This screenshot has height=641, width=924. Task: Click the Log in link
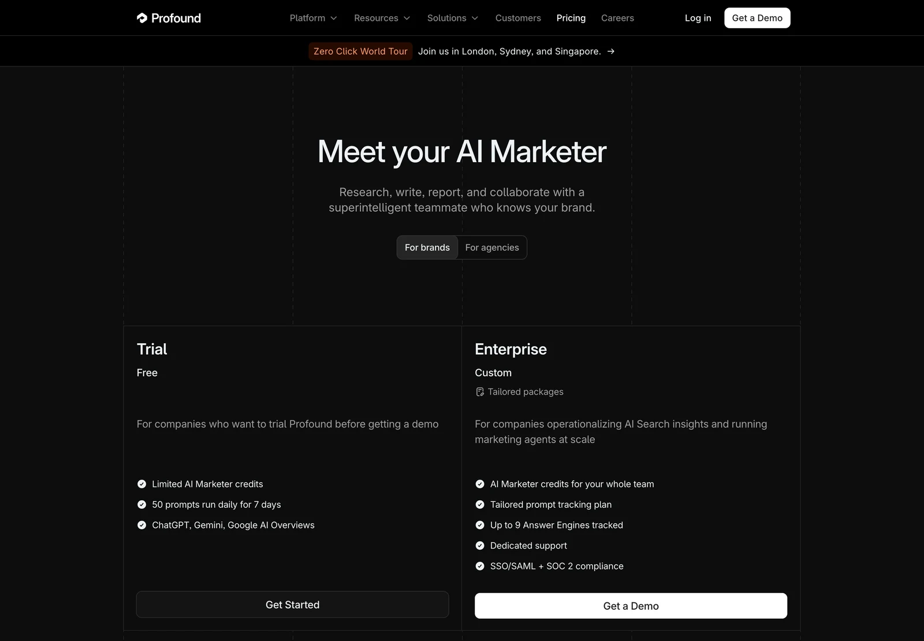(698, 18)
